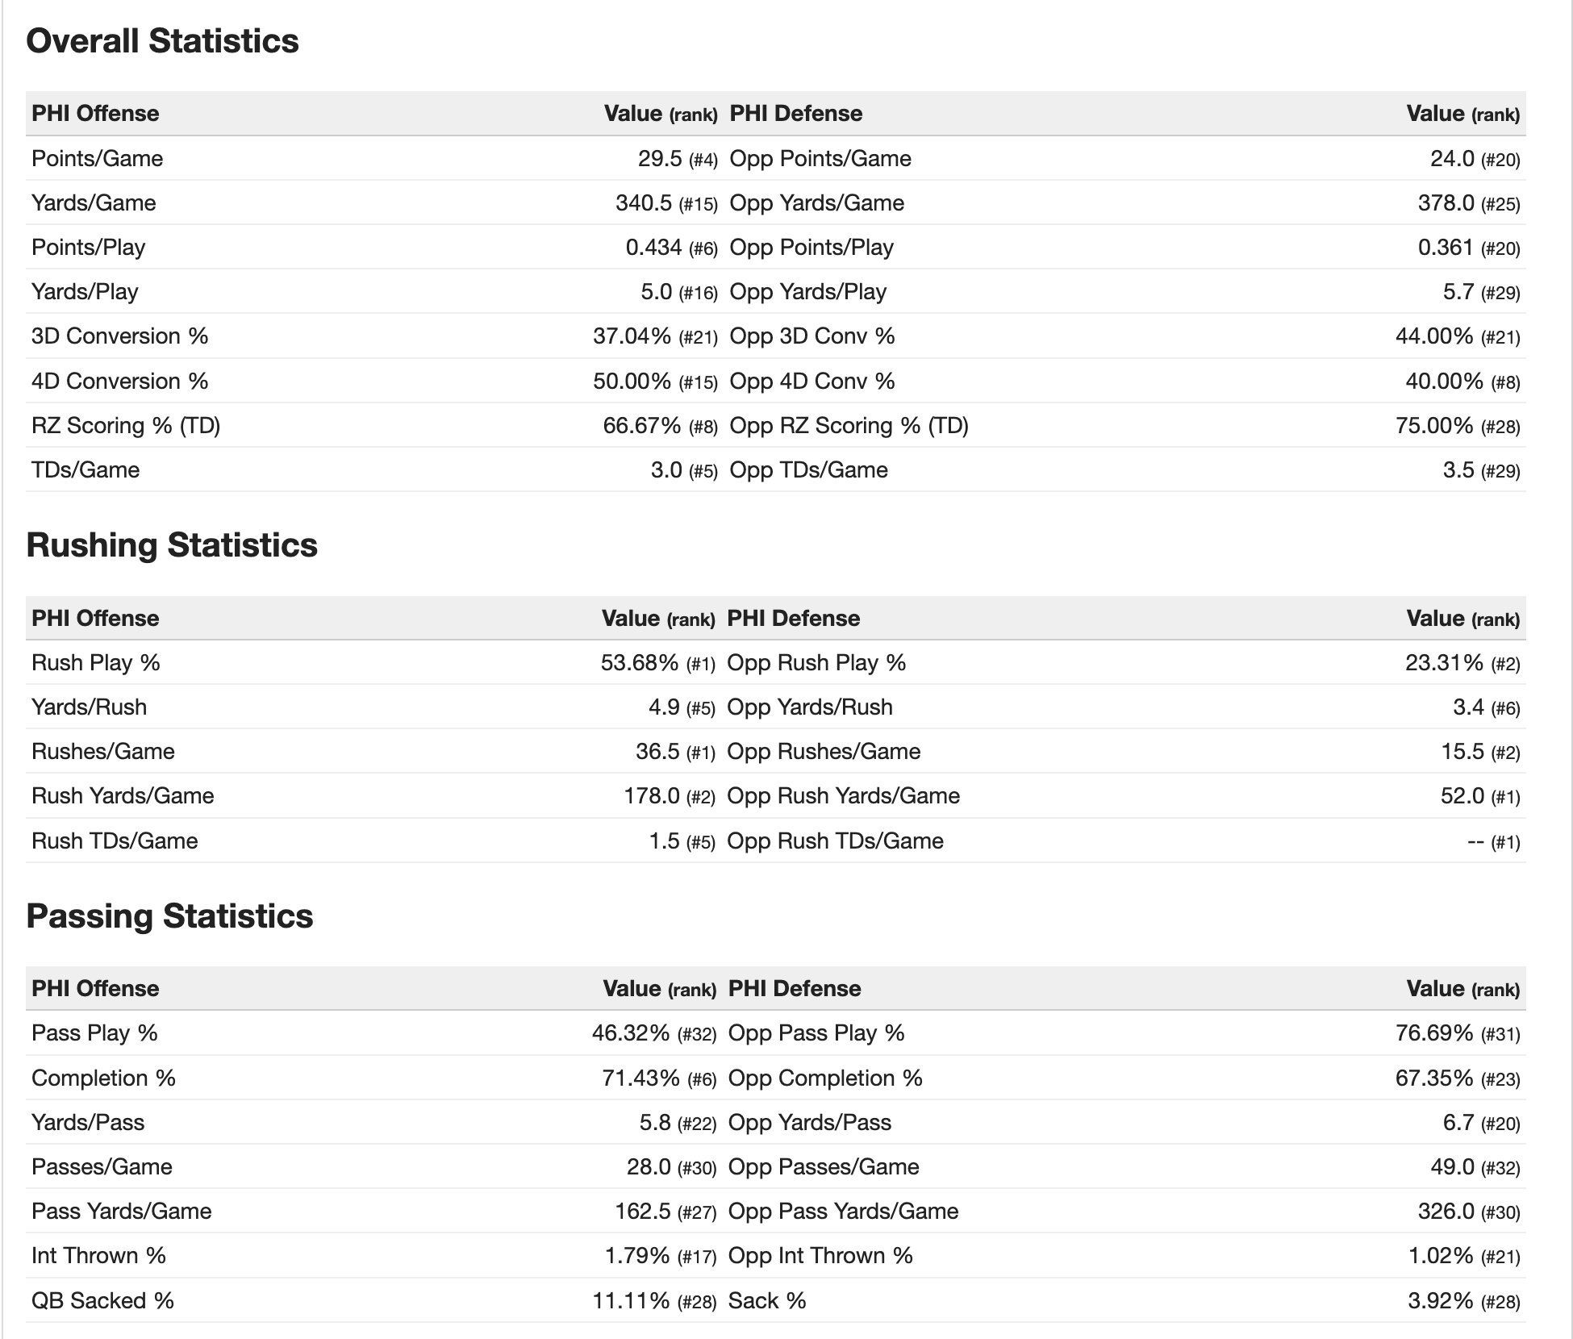Click the Points/Game offense stat label
Screen dimensions: 1573x1339
tap(97, 158)
